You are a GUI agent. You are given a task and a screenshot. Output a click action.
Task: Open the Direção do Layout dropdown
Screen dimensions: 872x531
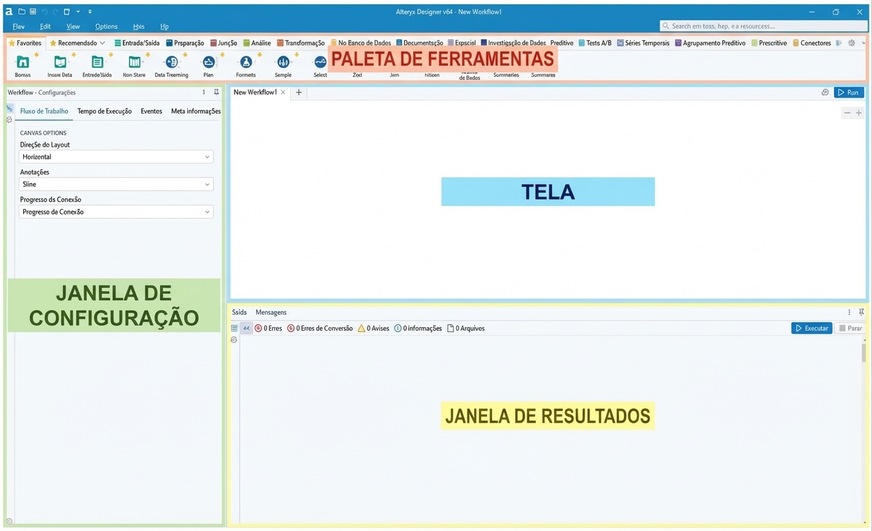click(x=116, y=157)
